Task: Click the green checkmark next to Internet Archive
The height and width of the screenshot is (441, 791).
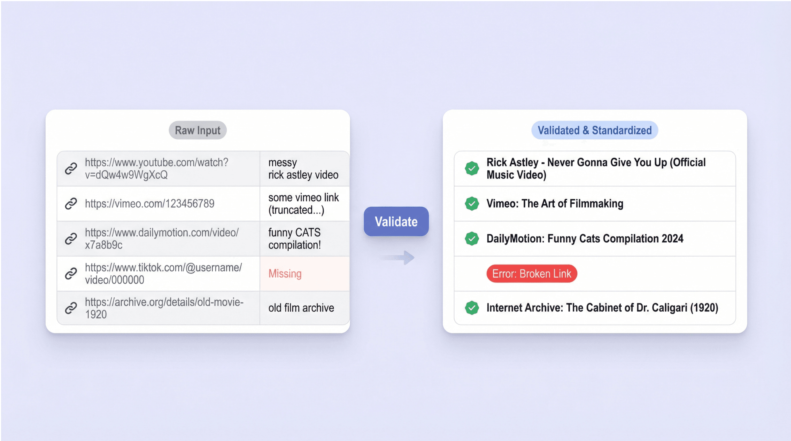Action: (x=472, y=308)
